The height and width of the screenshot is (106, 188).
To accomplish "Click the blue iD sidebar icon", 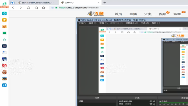I will coord(4,85).
